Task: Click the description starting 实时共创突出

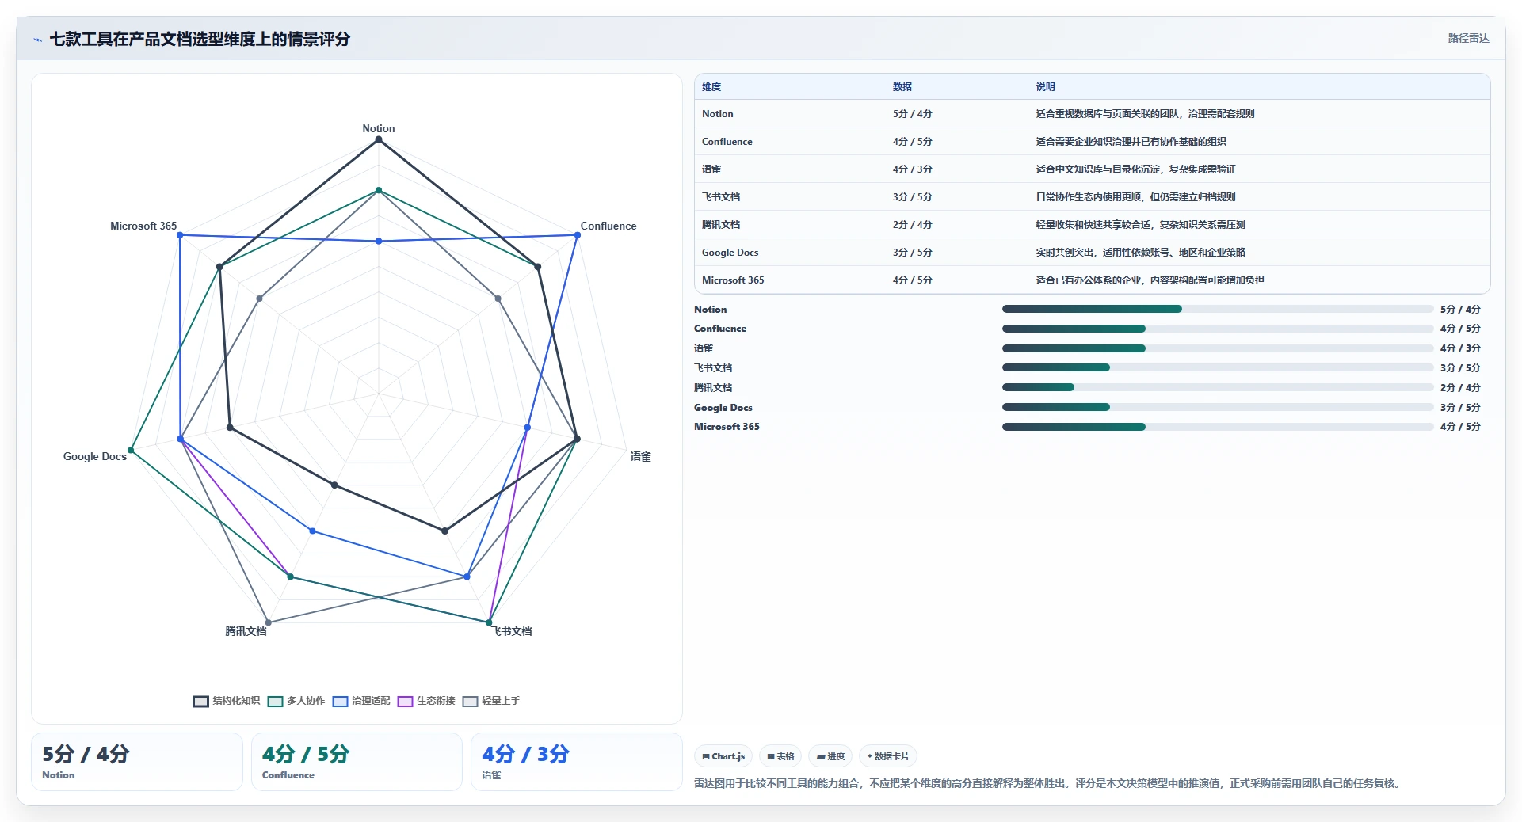Action: pos(1141,253)
